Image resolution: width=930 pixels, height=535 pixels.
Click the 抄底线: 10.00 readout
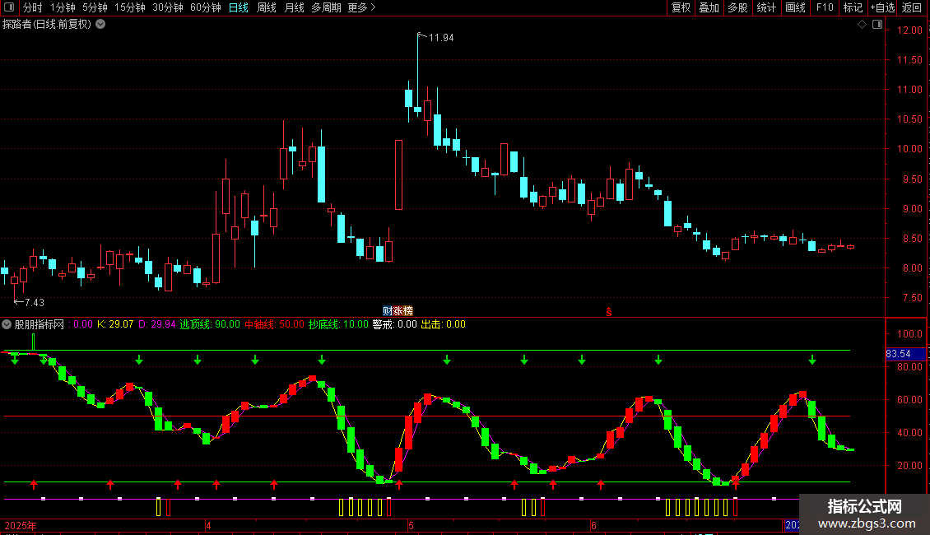[x=338, y=324]
